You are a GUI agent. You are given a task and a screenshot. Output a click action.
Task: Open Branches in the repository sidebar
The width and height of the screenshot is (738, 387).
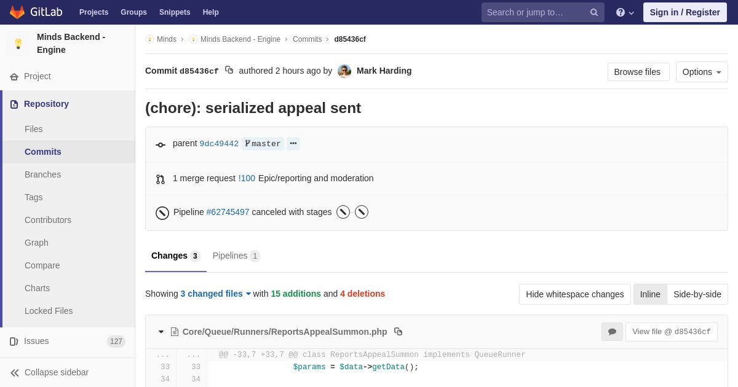(42, 174)
